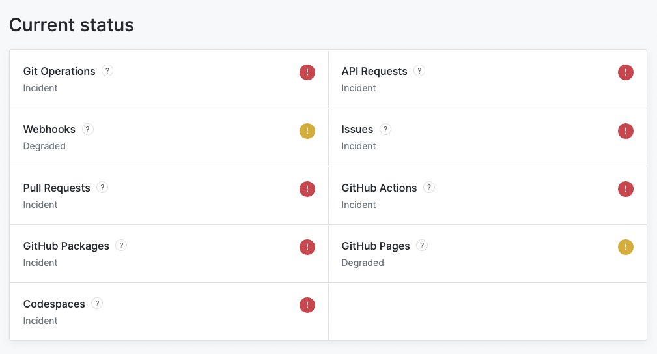Click the red incident icon for Pull Requests
Image resolution: width=657 pixels, height=354 pixels.
307,189
